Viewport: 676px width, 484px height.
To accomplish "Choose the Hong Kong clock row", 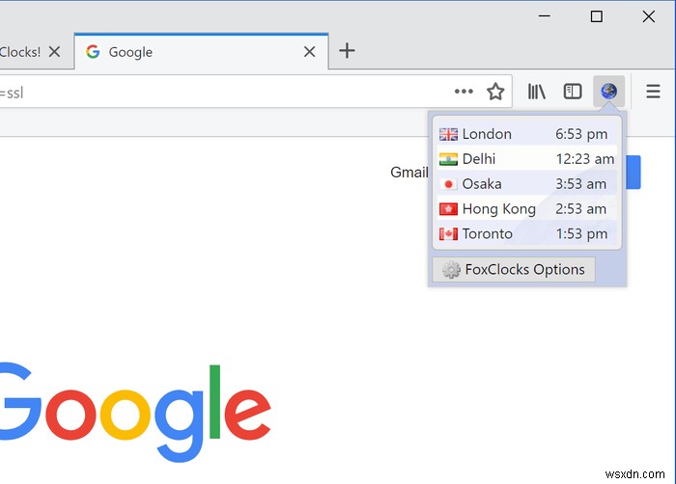I will tap(527, 209).
